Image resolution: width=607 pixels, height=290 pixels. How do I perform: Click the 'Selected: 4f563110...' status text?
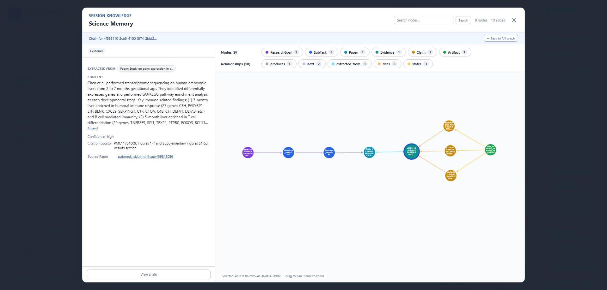coord(252,276)
